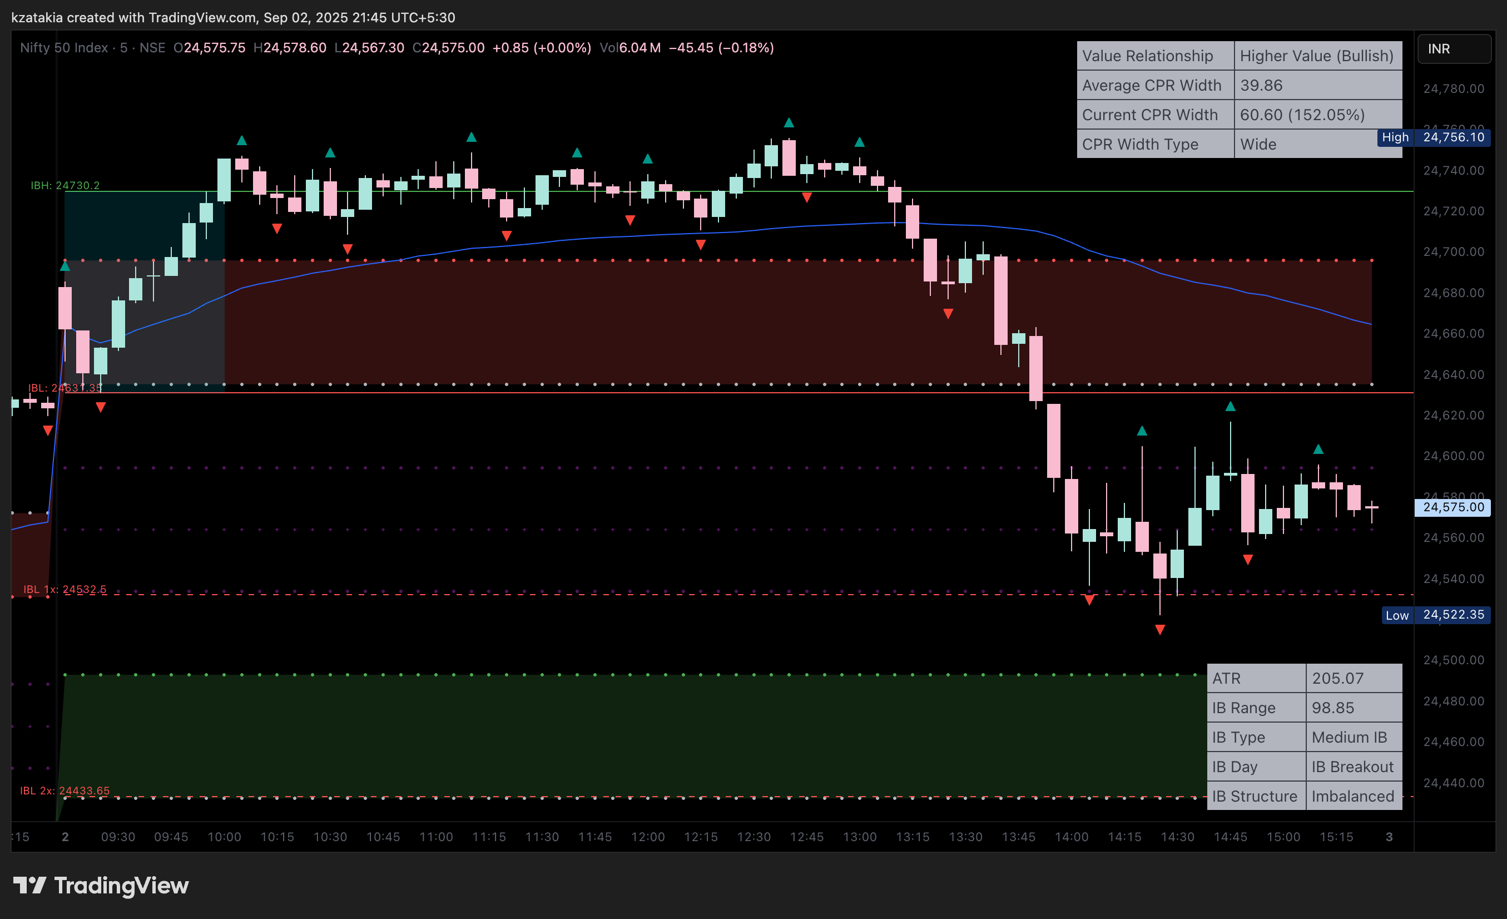Click the IB Type label cell
The height and width of the screenshot is (919, 1507).
(1256, 737)
